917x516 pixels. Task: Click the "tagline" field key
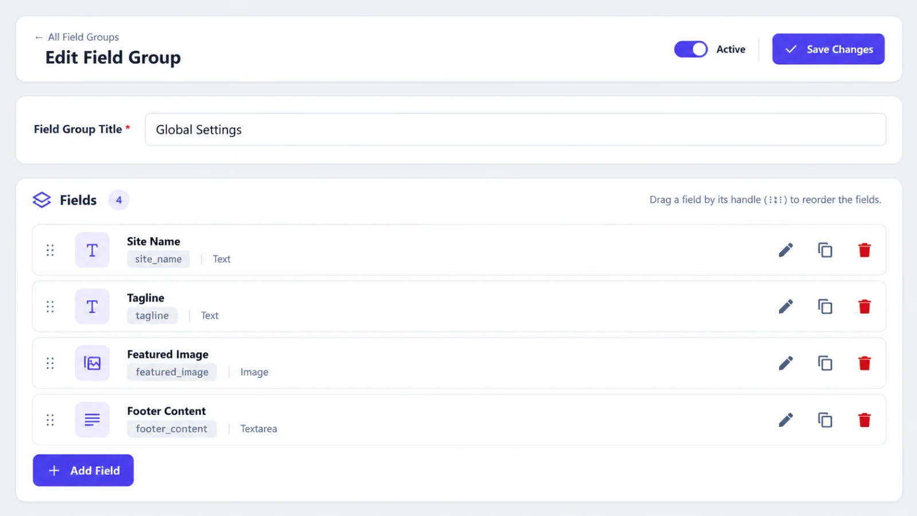tap(152, 315)
